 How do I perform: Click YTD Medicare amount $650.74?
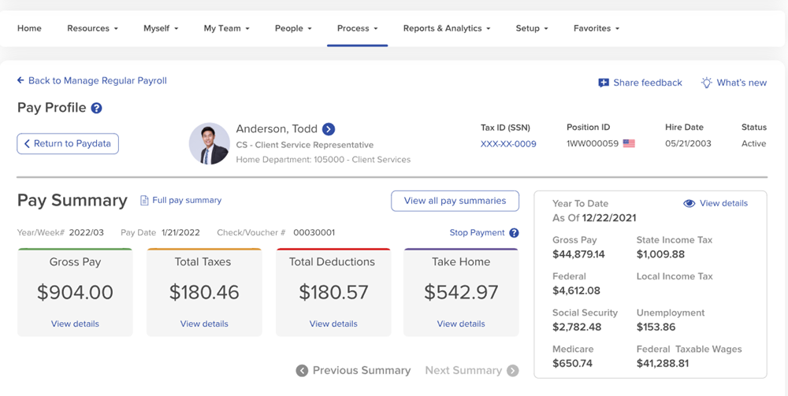[x=572, y=364]
